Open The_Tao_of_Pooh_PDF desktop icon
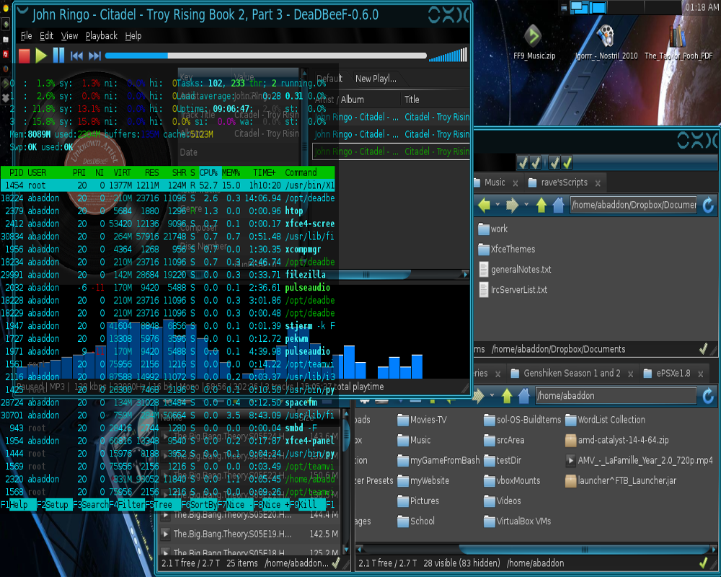The height and width of the screenshot is (577, 721). click(678, 42)
